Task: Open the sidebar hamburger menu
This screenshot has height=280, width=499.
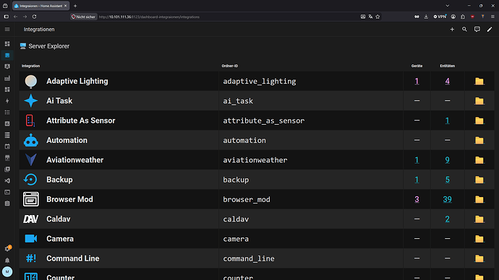Action: 7,29
